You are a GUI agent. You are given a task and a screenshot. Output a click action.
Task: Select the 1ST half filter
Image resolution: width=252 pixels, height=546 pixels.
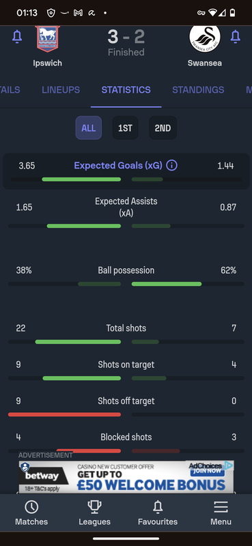(125, 128)
